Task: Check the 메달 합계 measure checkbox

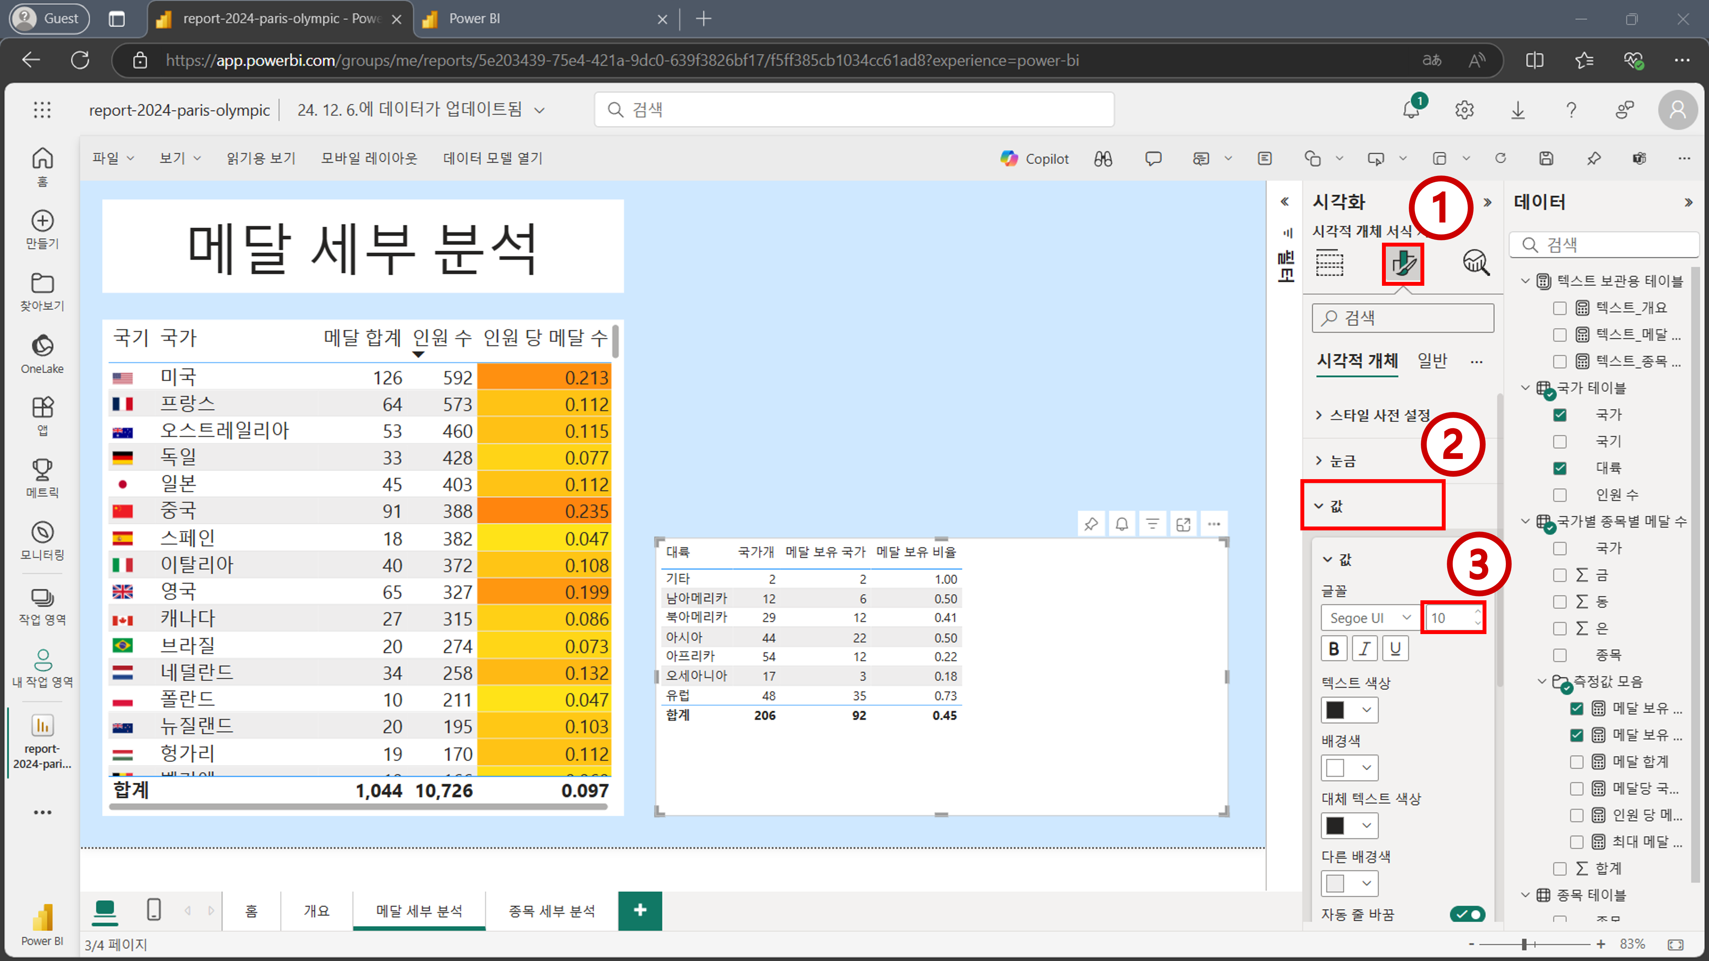Action: click(x=1577, y=762)
